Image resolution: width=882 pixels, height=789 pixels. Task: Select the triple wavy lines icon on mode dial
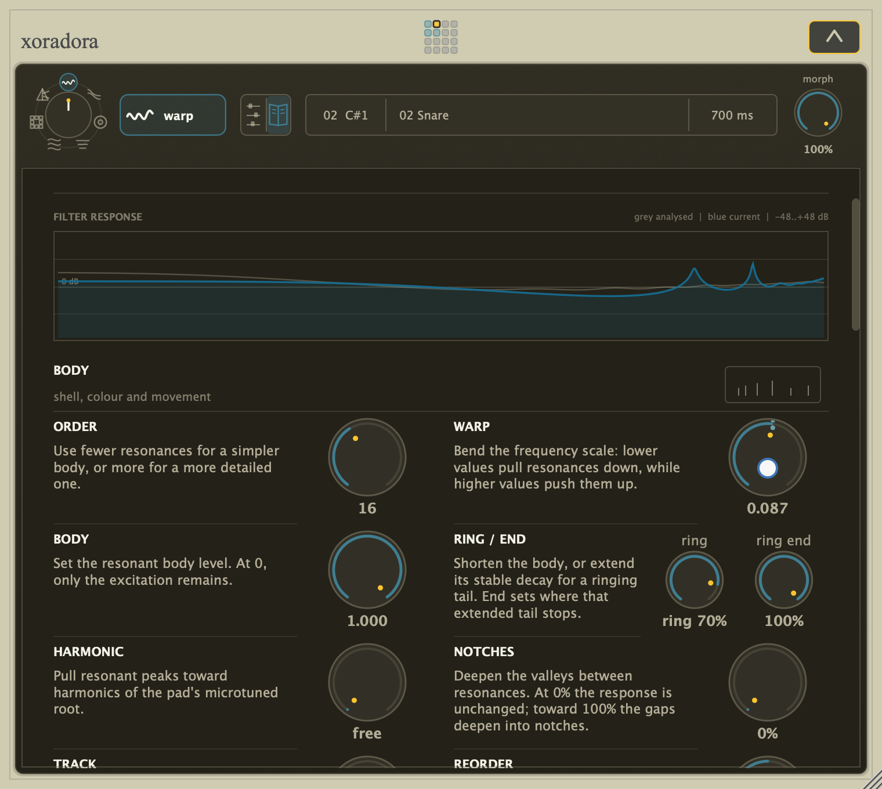click(54, 144)
